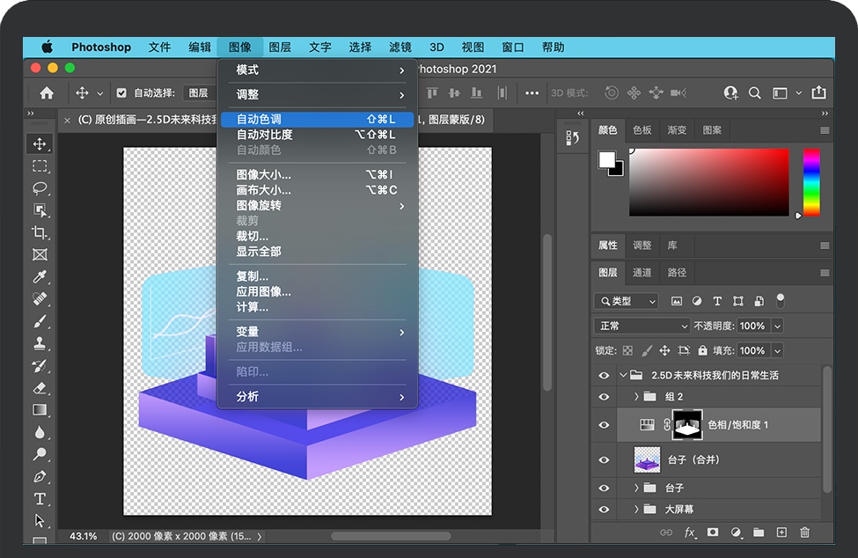
Task: Click the Home icon in options bar
Action: [47, 92]
